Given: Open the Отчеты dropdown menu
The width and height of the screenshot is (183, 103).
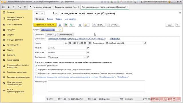Looking at the screenshot, I should pyautogui.click(x=113, y=25).
